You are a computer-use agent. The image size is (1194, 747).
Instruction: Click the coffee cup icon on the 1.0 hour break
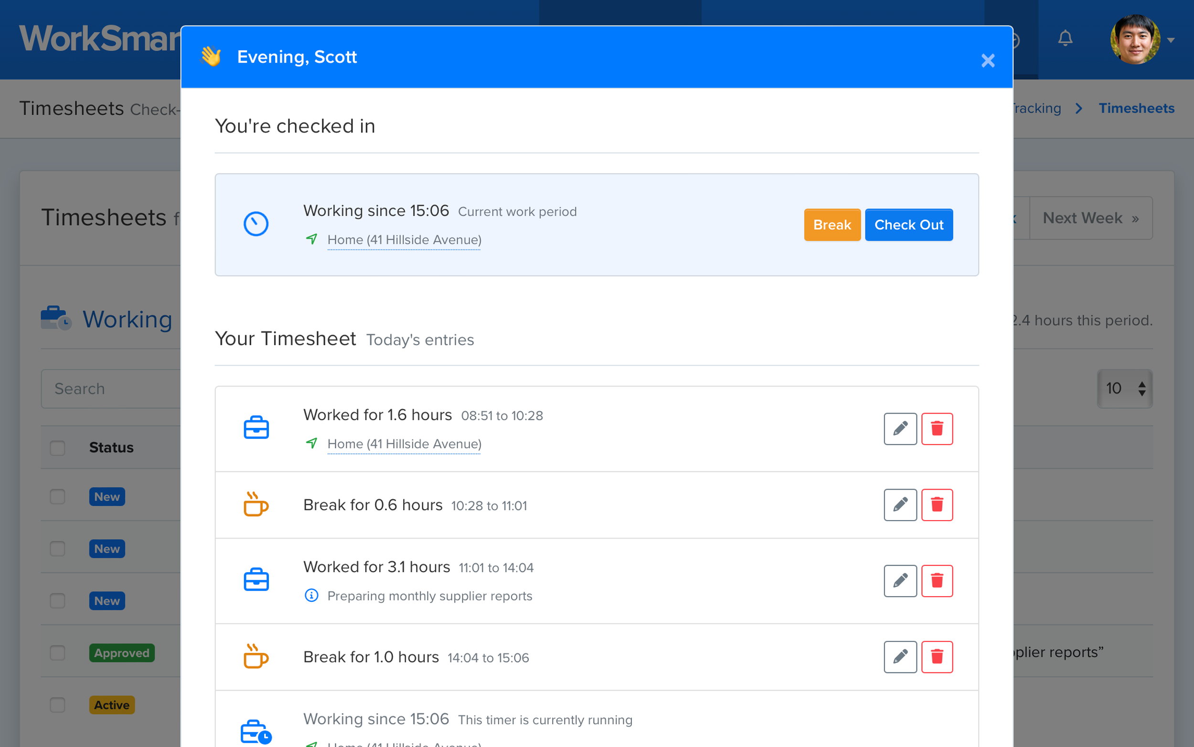[x=256, y=657]
